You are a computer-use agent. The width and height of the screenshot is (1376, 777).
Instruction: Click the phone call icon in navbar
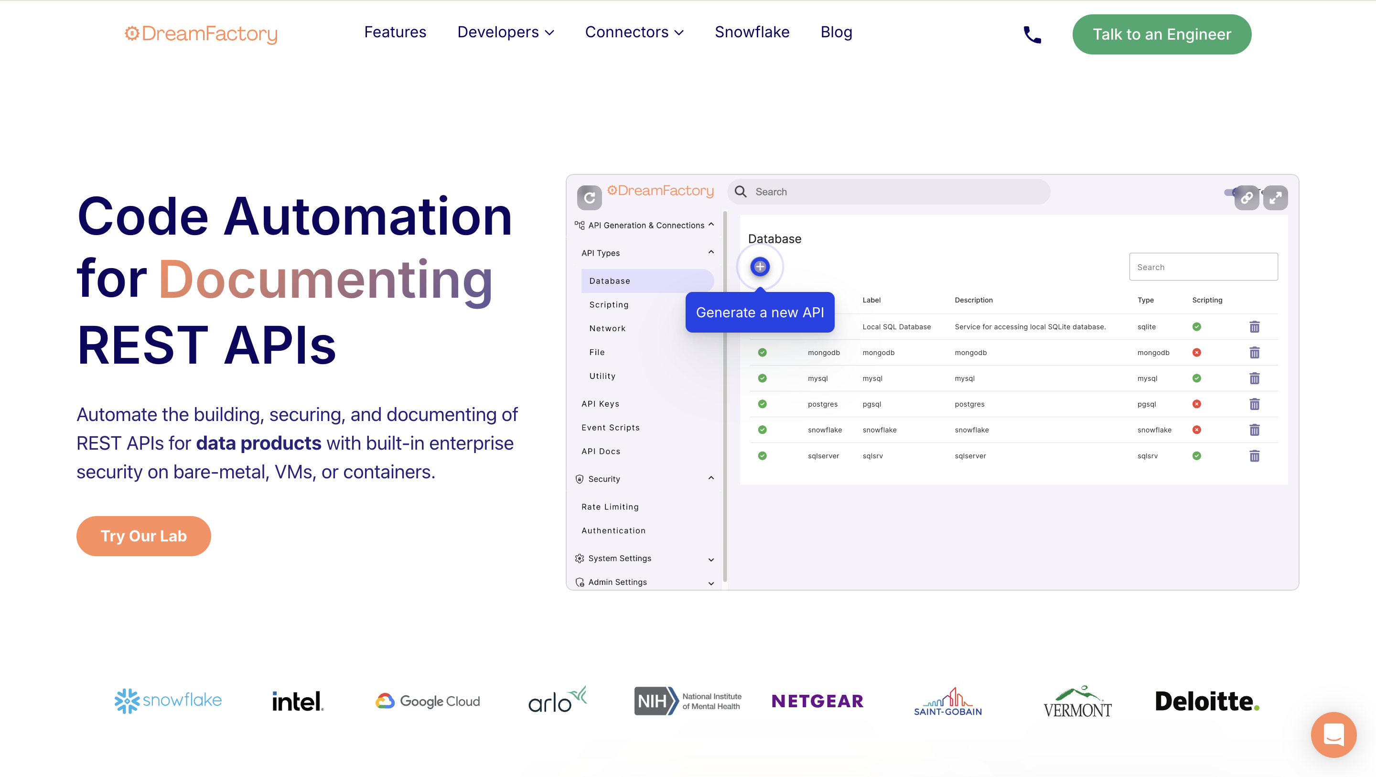coord(1032,35)
